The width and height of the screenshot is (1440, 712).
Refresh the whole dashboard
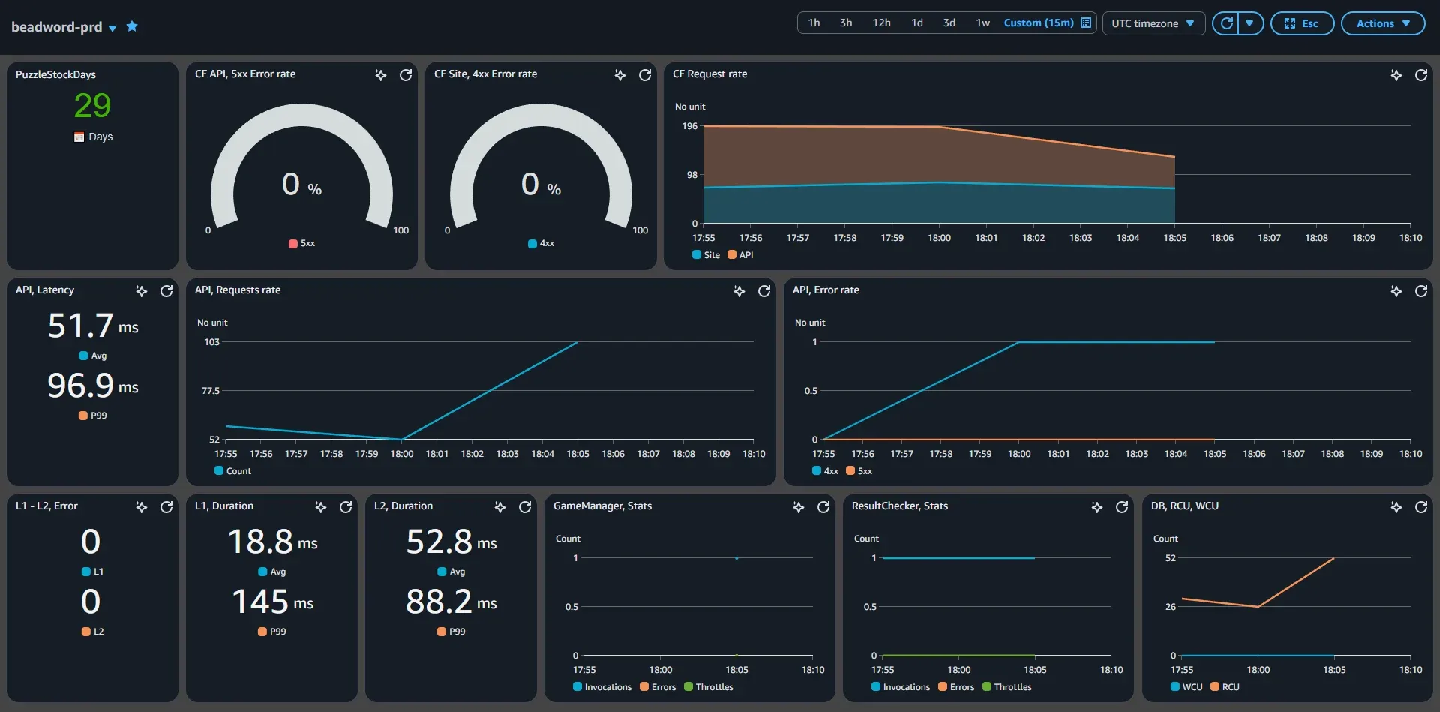coord(1226,23)
